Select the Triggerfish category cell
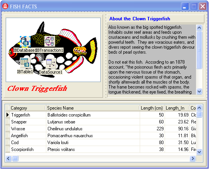The image size is (209, 169). coord(28,115)
